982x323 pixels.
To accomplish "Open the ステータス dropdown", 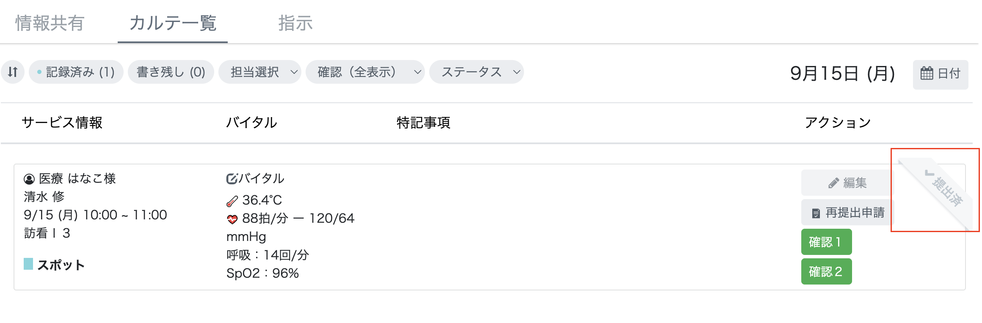I will [x=476, y=72].
